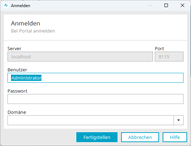Click the highlighted Administrator text
Screen dimensions: 191x146
click(x=26, y=78)
